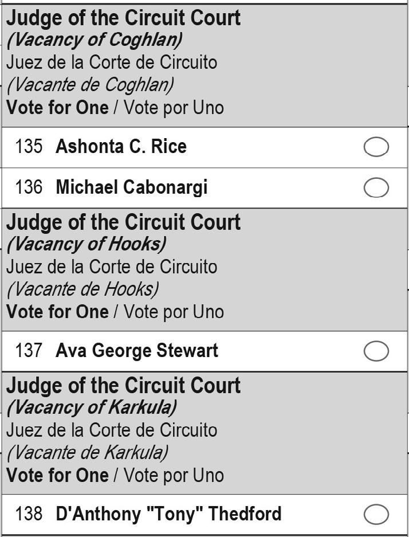Fill the oval for Ashonta C. Rice

pos(376,147)
